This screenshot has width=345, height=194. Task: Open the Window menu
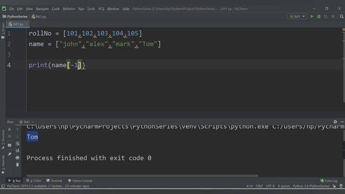(113, 9)
